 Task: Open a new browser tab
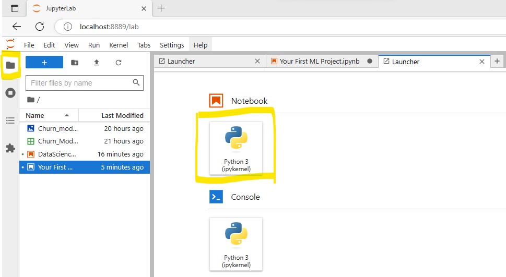click(161, 8)
